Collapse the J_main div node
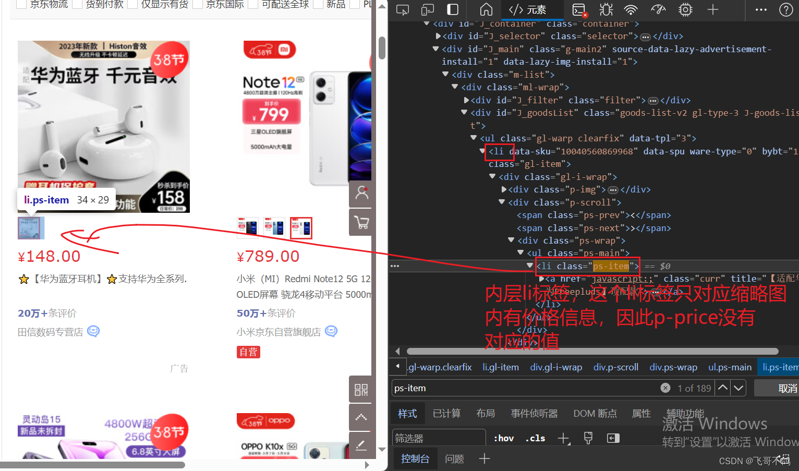This screenshot has height=471, width=799. [436, 49]
